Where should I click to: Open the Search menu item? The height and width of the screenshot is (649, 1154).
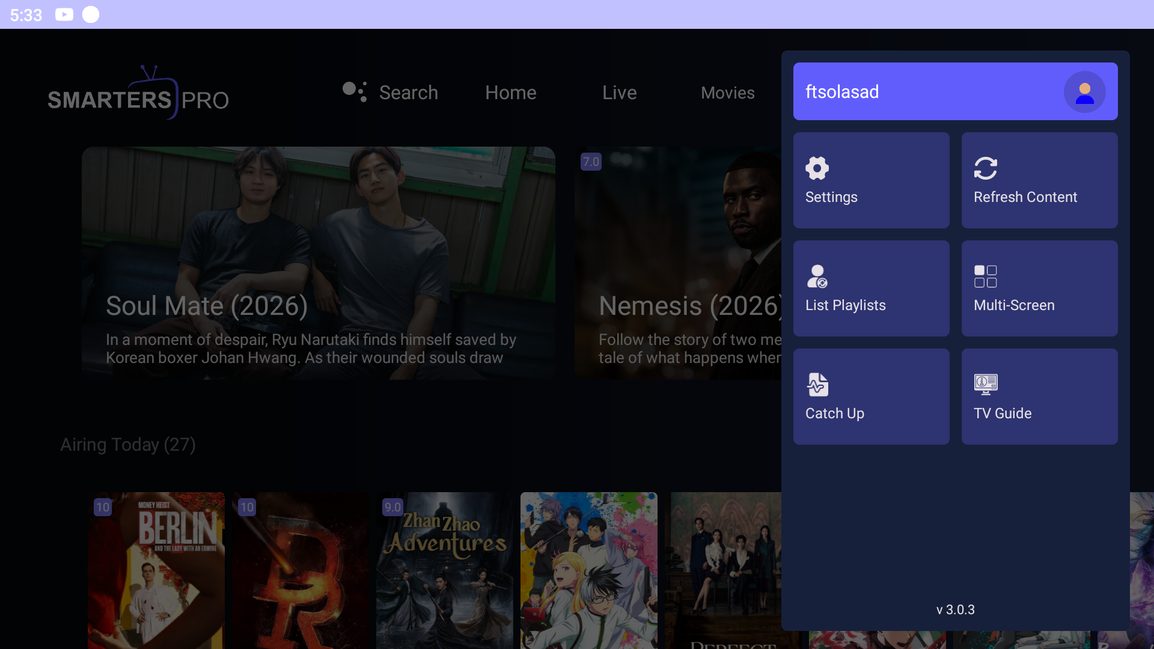pyautogui.click(x=409, y=93)
